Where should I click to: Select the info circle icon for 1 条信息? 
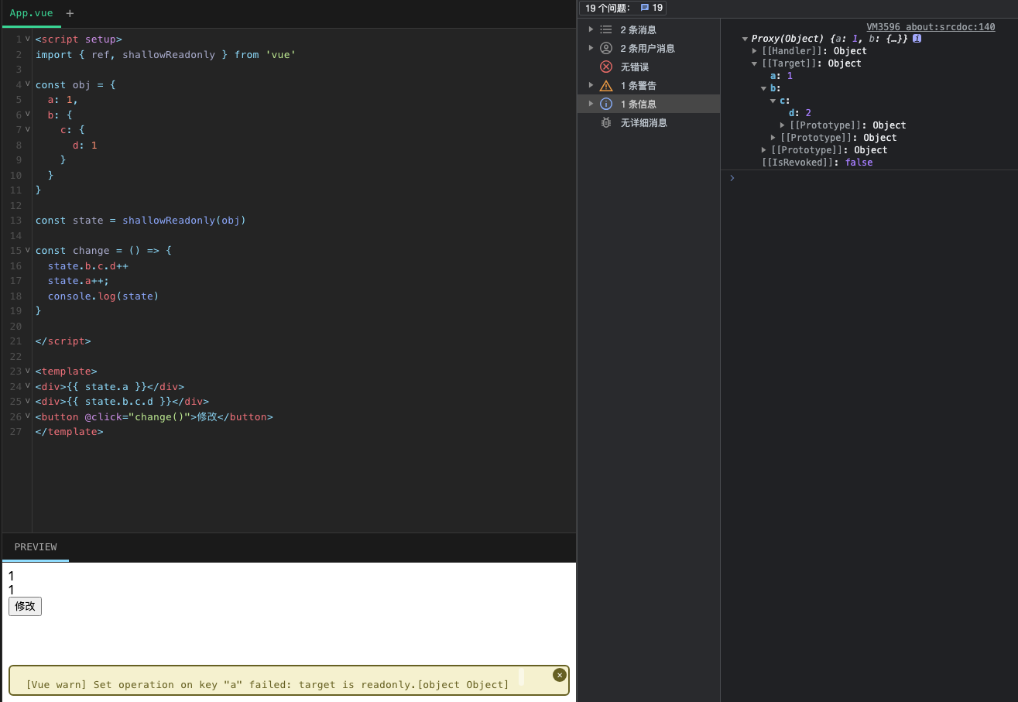[606, 104]
